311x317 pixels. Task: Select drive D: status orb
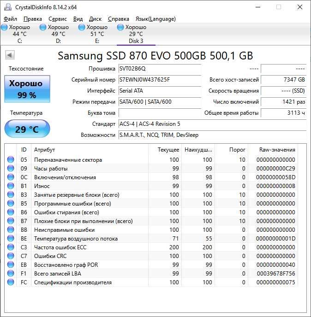pos(43,27)
